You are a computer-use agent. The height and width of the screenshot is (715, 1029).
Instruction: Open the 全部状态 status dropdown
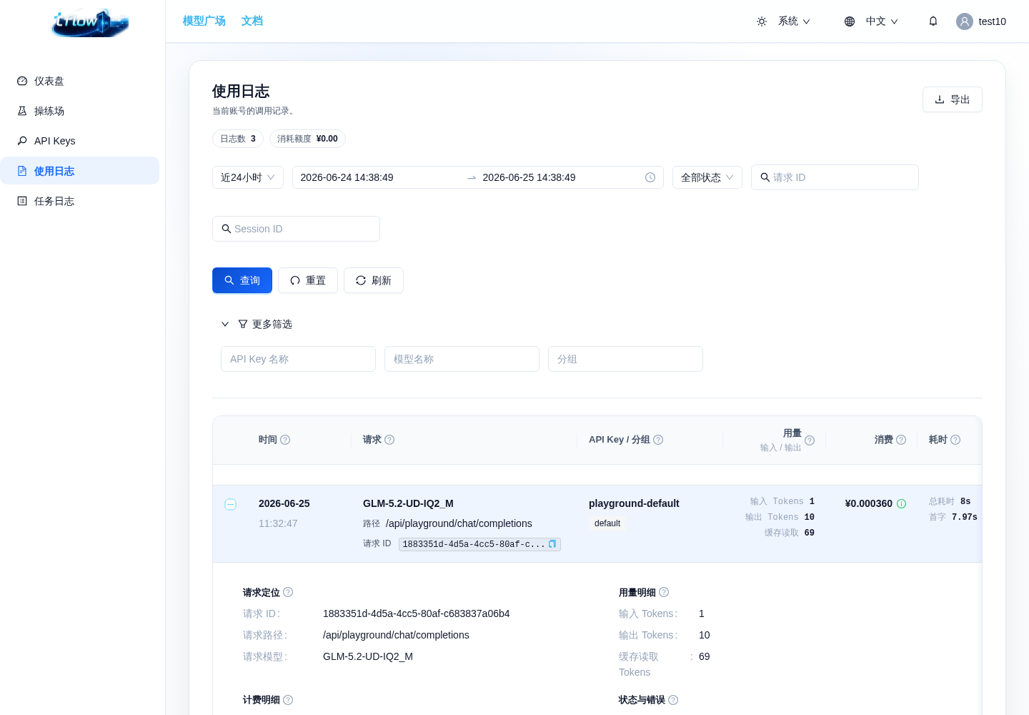tap(707, 177)
